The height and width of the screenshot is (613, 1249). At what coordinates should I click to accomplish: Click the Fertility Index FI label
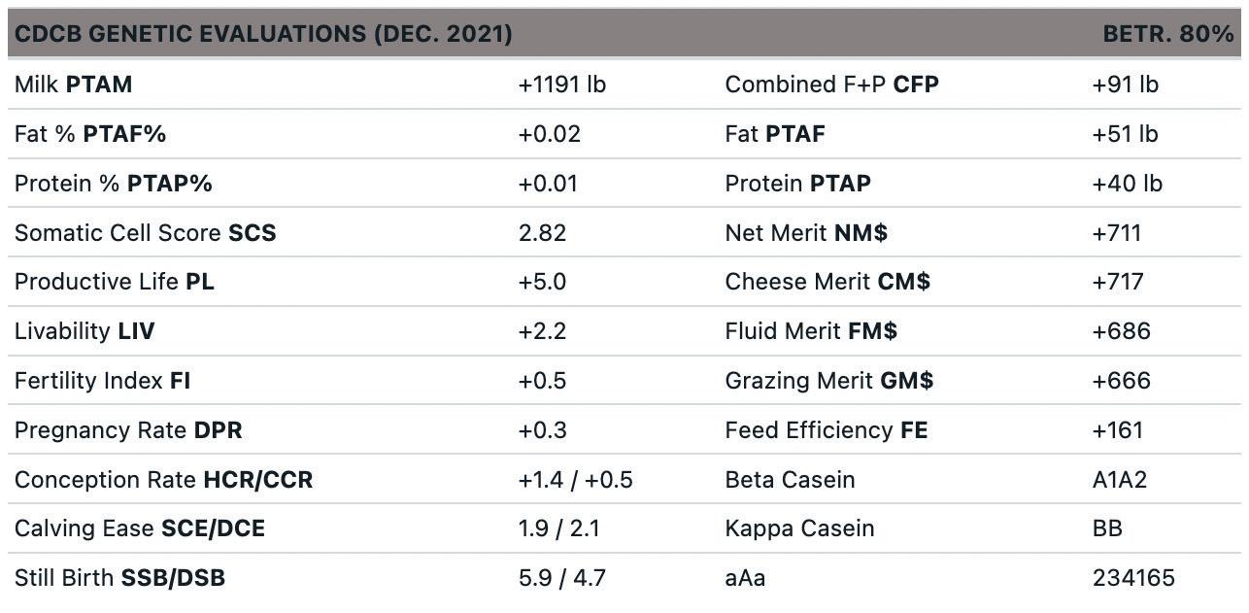point(102,381)
